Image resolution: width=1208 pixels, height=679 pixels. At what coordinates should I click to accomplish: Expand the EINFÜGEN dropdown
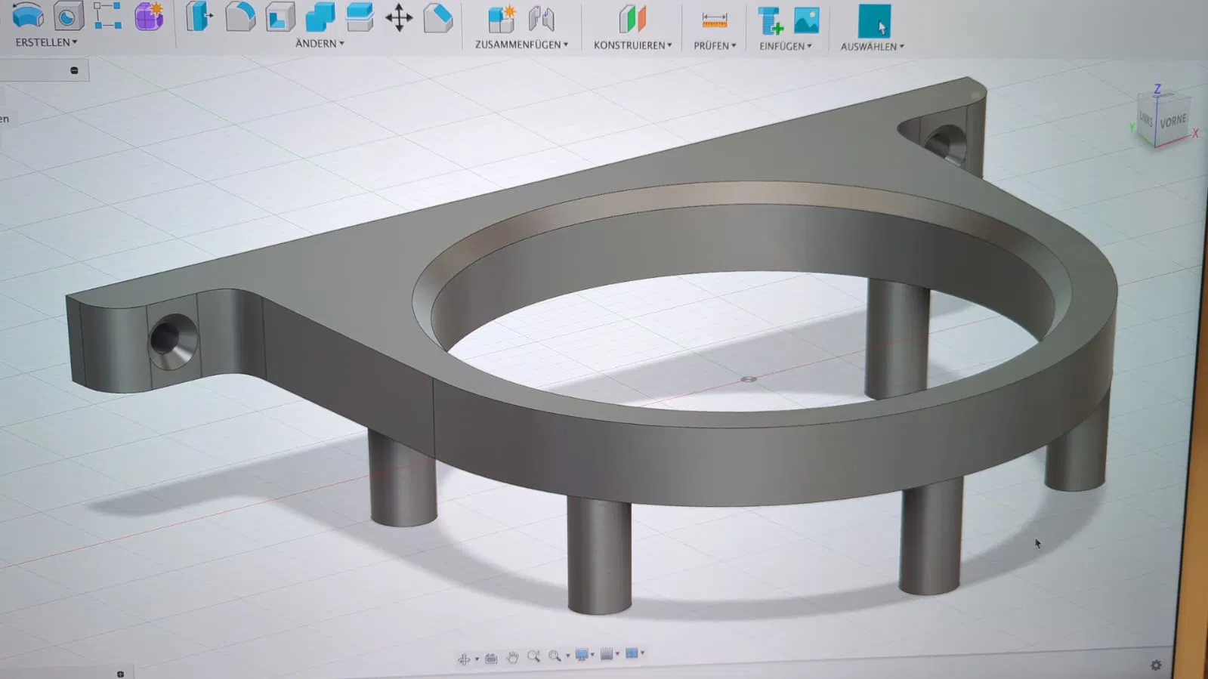coord(786,46)
